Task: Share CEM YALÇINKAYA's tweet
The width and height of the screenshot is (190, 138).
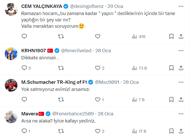Action: [181, 36]
